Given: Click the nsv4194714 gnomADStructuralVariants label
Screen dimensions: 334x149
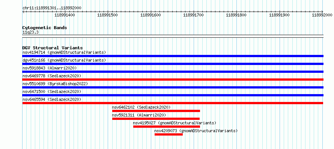Looking at the screenshot, I should [64, 52].
